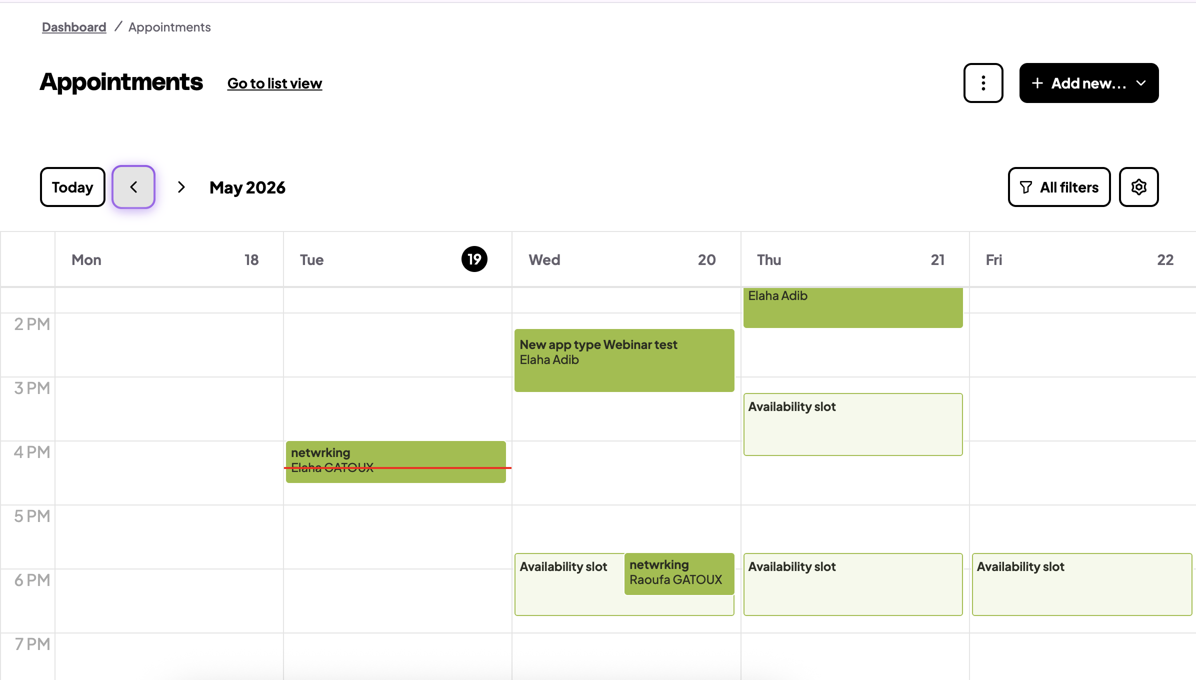This screenshot has height=680, width=1196.
Task: Advance to next week with right chevron
Action: tap(181, 187)
